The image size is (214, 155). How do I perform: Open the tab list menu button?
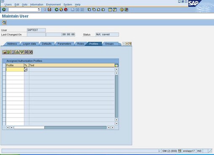(x=130, y=44)
